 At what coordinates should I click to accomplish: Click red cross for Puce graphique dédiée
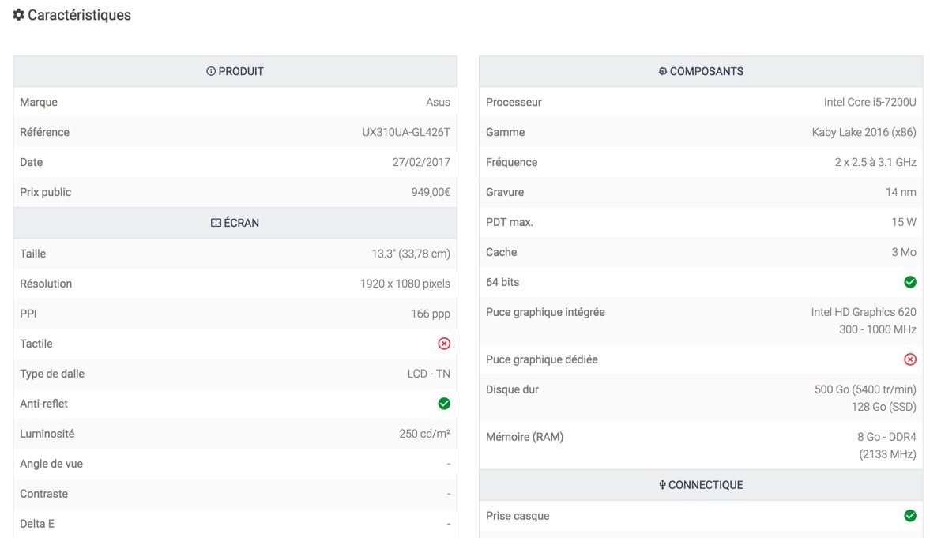(910, 359)
